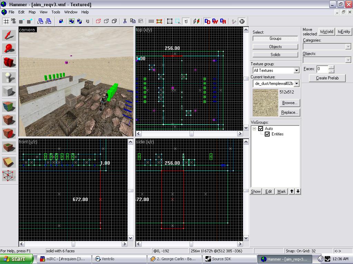Click the templewall02b texture preview thumbnail
This screenshot has height=264, width=353.
point(265,103)
